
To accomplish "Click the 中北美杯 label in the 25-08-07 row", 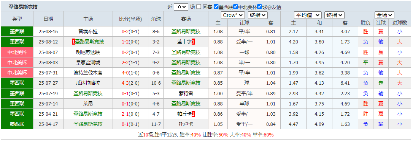I will pos(17,52).
